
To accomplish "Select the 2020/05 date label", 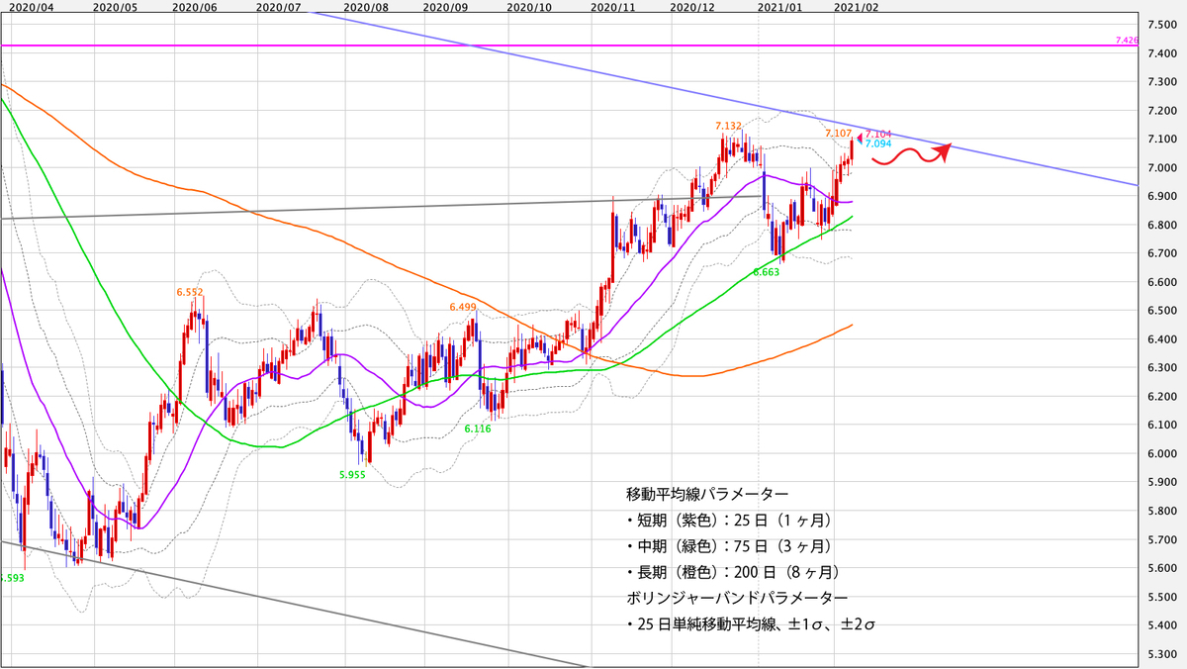I will pos(115,6).
